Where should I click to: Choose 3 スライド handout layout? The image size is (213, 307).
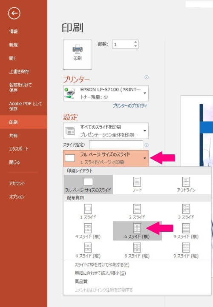pyautogui.click(x=186, y=211)
